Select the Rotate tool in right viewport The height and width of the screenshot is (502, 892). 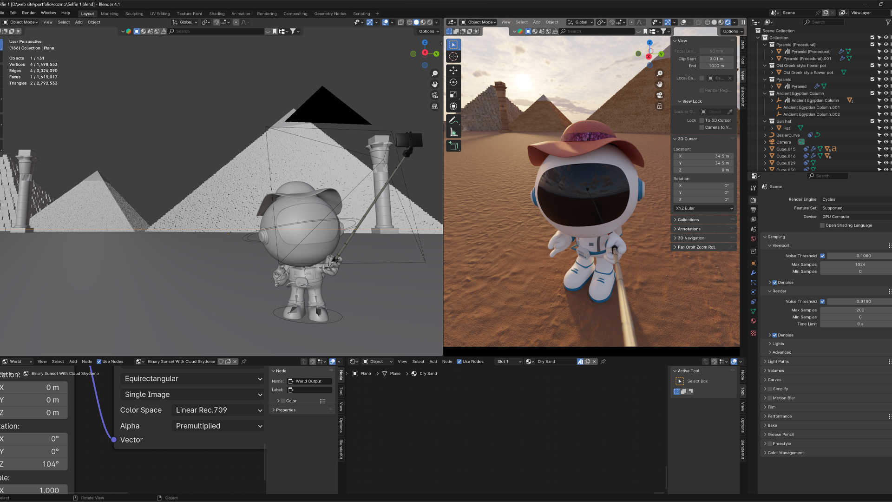pos(453,82)
